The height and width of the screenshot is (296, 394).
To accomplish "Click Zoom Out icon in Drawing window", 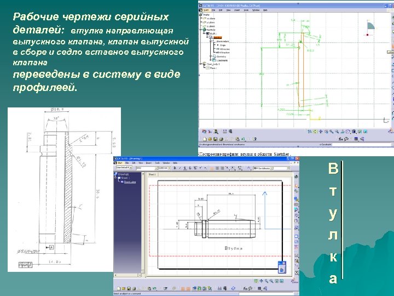I will tap(271, 281).
